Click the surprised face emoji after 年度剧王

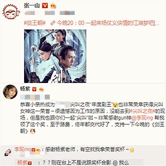pos(115,105)
